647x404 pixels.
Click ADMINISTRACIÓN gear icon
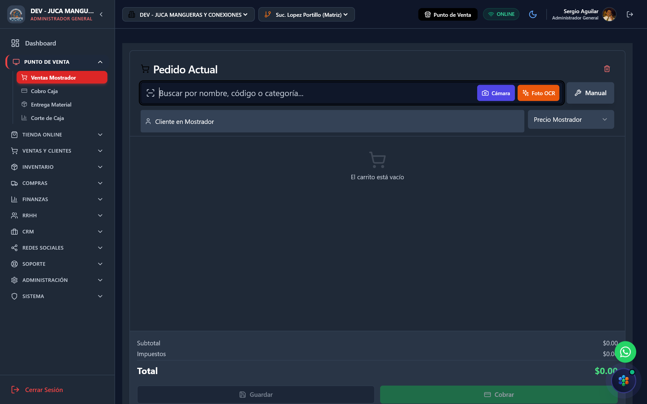point(14,280)
